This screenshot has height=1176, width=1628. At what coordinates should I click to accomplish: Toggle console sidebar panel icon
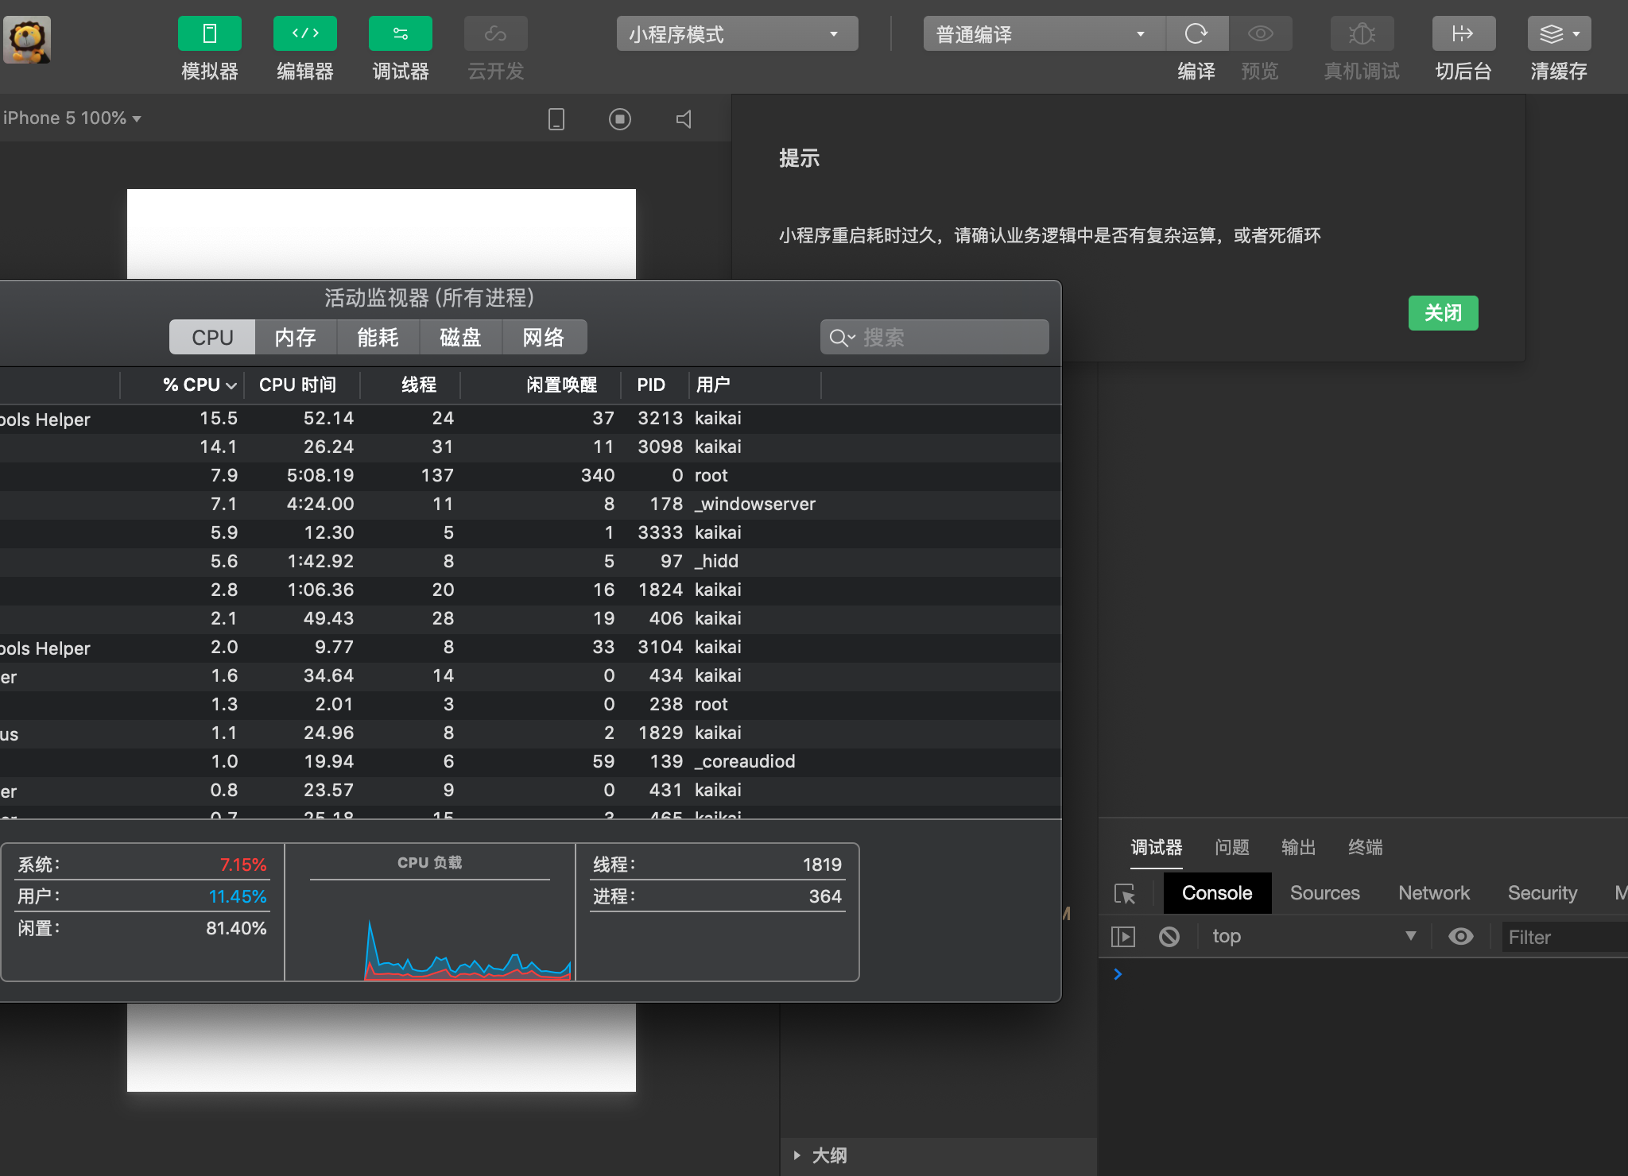pos(1122,937)
